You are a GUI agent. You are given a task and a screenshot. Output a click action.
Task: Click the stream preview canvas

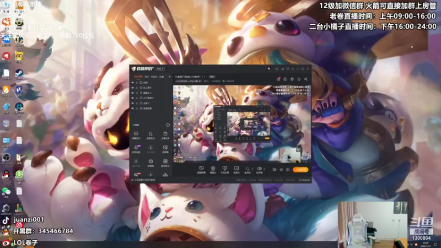click(242, 124)
